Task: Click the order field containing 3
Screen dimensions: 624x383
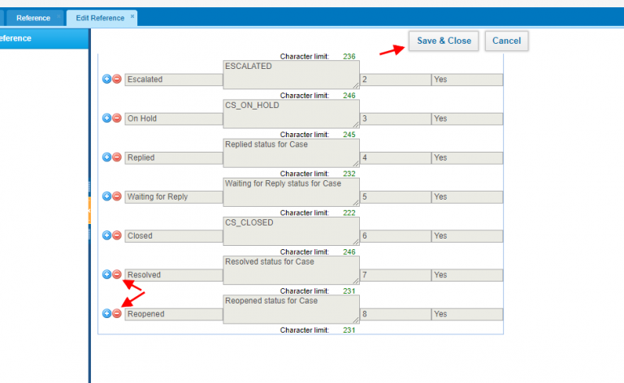Action: [396, 118]
